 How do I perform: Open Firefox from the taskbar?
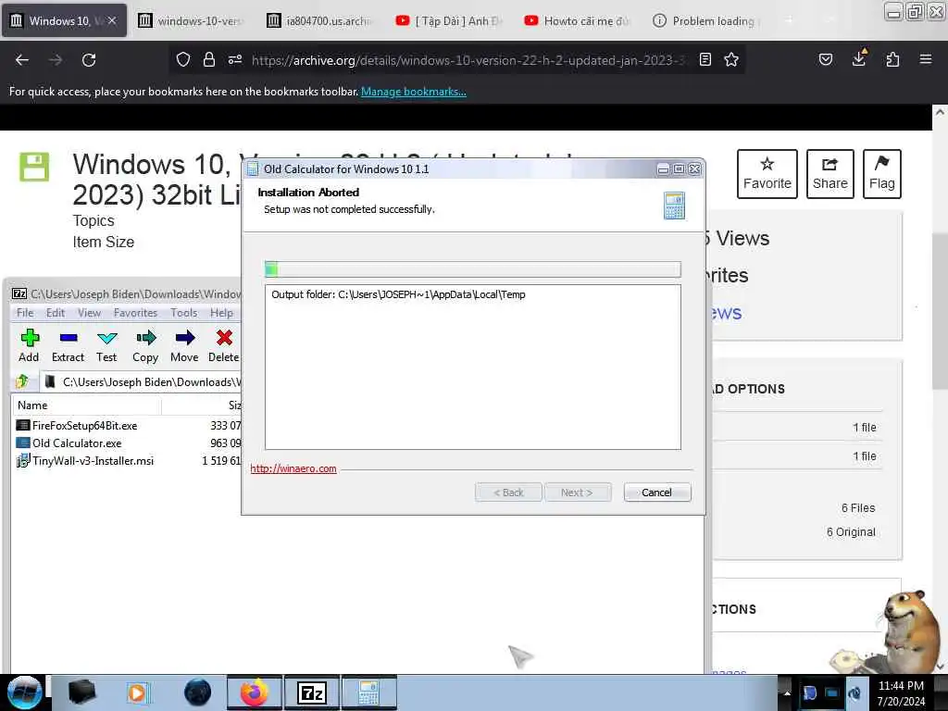255,692
